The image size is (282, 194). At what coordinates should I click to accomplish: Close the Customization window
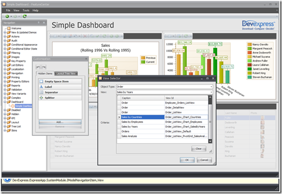(86, 59)
